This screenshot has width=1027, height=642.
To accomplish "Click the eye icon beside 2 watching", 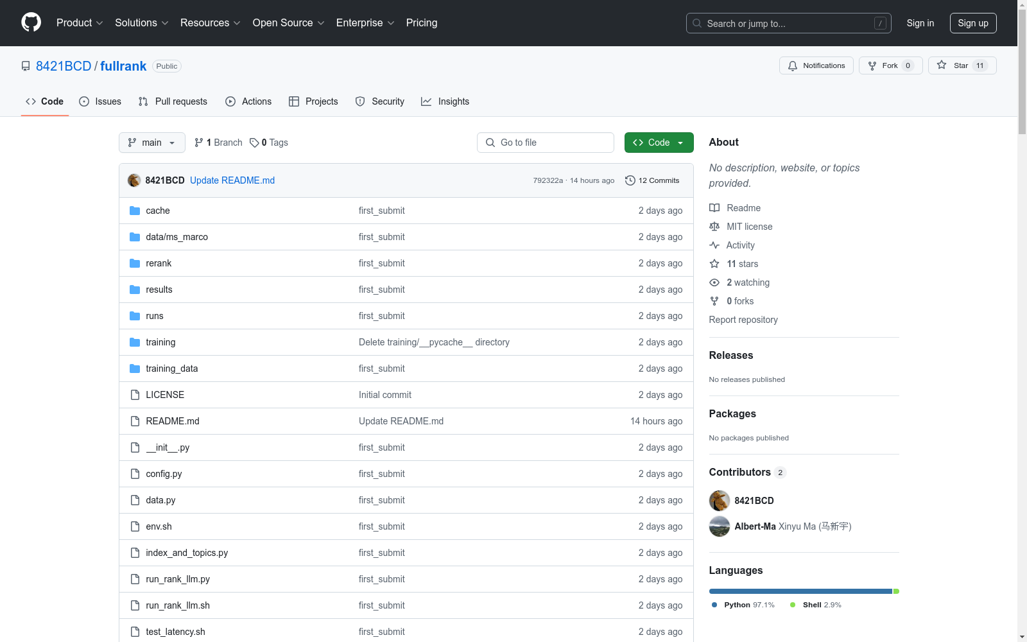I will [x=714, y=282].
